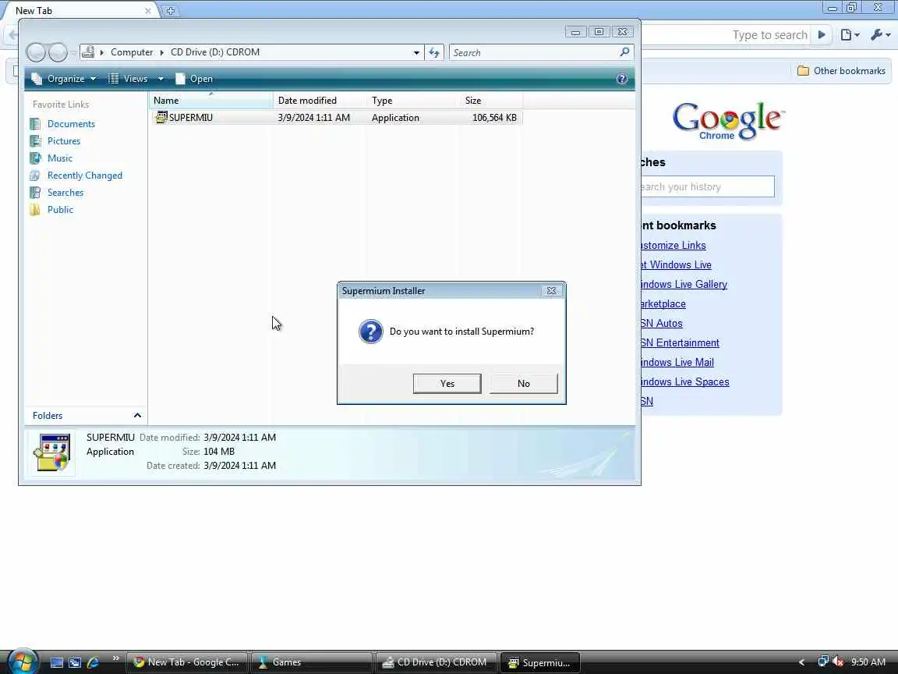Open the Windows Live Spaces bookmark

[x=685, y=381]
